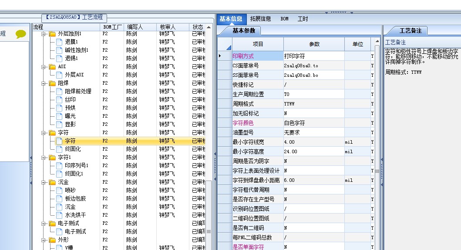Click the folder icon beside 字符1
Screen dimensions: 461x250
click(52, 158)
